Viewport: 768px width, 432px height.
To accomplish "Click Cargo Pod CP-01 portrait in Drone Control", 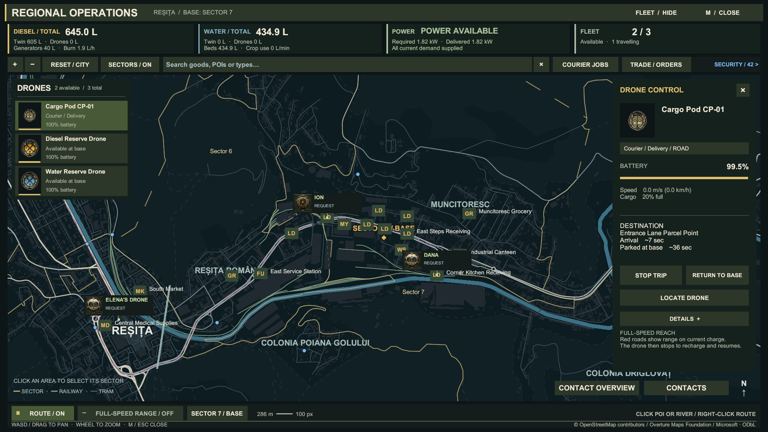I will point(637,120).
